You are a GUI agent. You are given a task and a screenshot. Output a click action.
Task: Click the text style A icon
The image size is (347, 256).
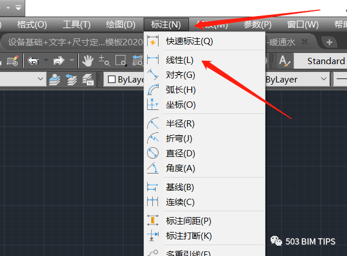click(284, 61)
